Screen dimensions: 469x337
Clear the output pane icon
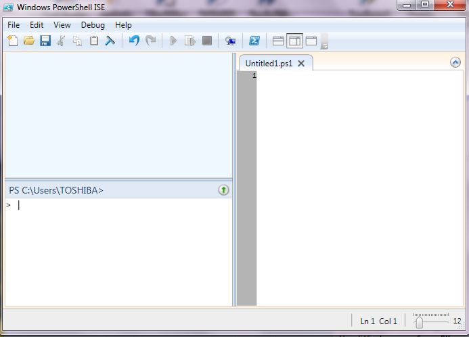pyautogui.click(x=110, y=41)
